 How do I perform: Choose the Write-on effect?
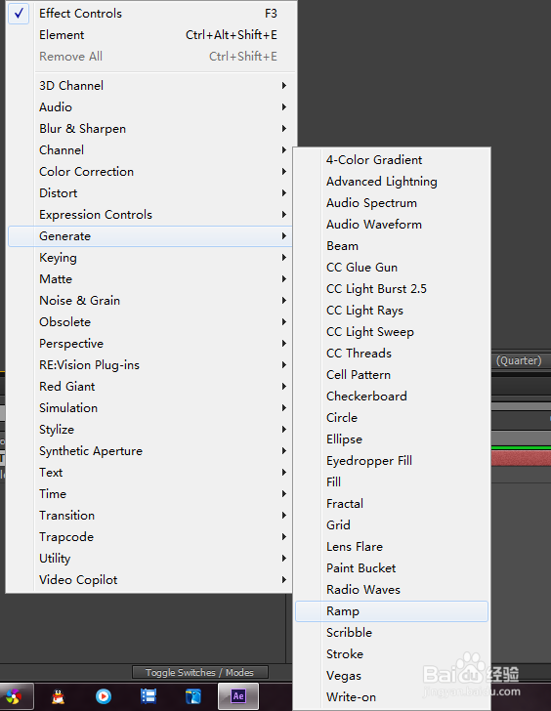coord(392,697)
